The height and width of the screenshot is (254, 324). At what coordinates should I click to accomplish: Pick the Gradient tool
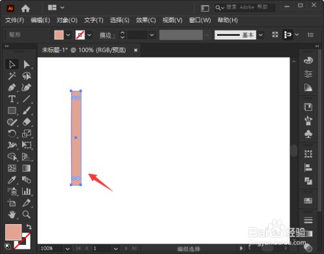pos(27,168)
